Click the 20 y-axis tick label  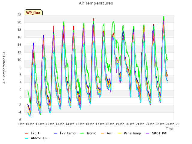coord(19,22)
